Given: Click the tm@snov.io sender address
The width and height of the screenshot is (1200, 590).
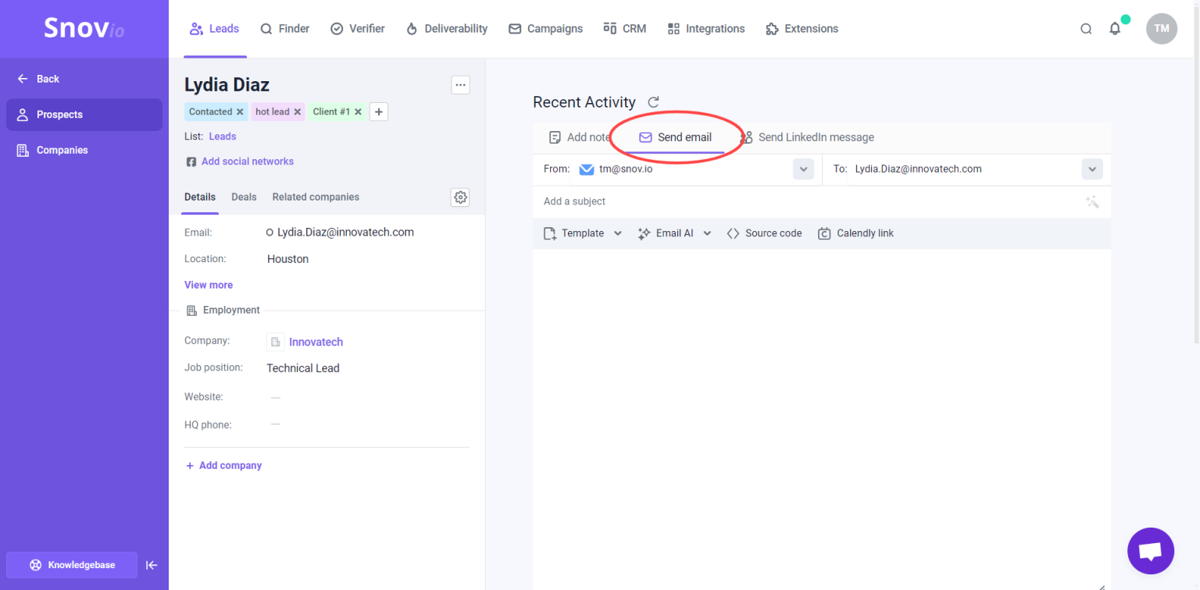Looking at the screenshot, I should pyautogui.click(x=626, y=169).
